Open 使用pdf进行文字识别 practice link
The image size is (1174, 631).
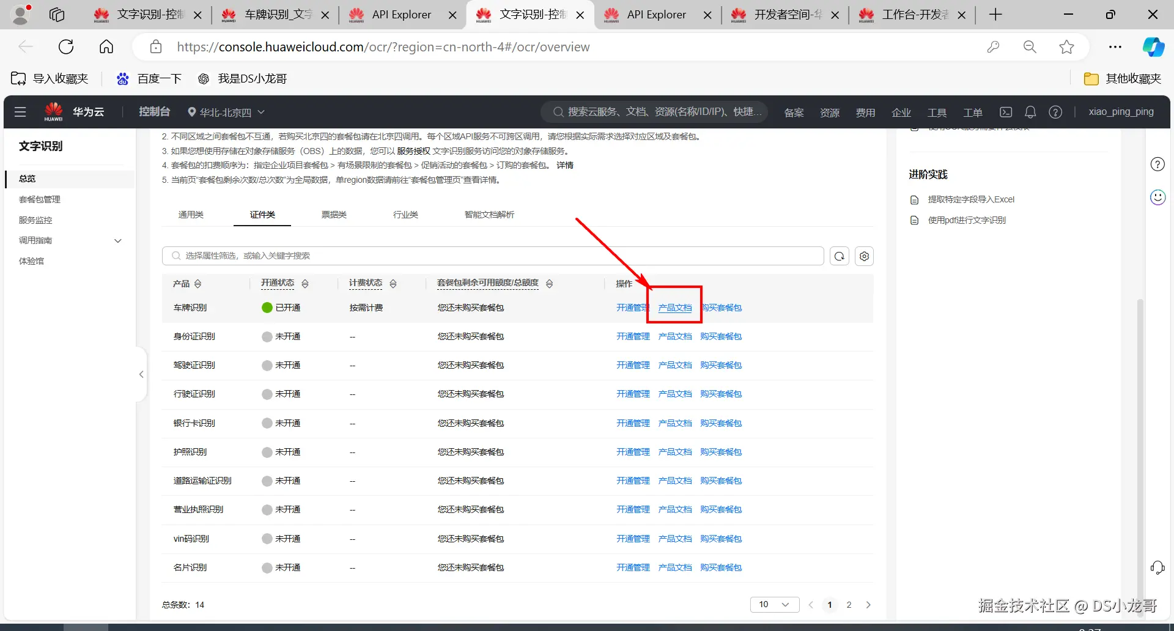[x=967, y=220]
